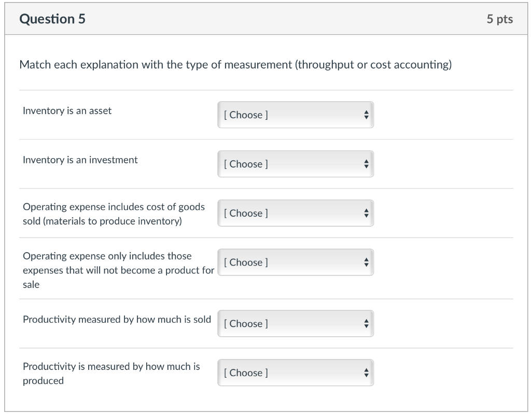Screen dimensions: 531x414
Task: Click the 'Inventory is an investment' label text
Action: point(80,160)
